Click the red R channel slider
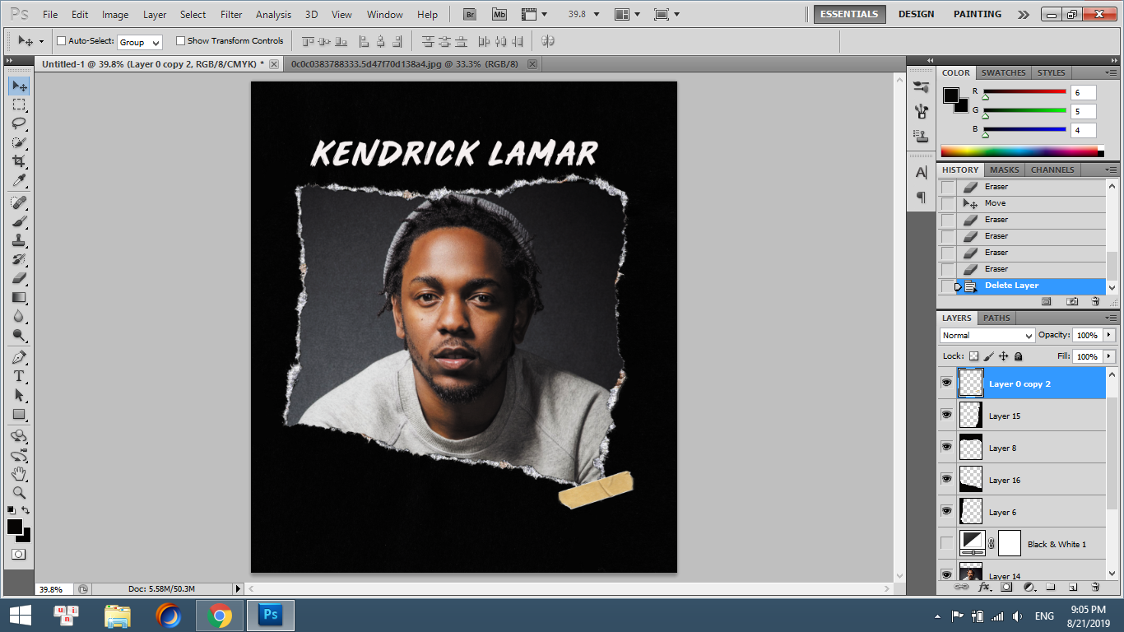Image resolution: width=1124 pixels, height=632 pixels. pyautogui.click(x=1024, y=92)
